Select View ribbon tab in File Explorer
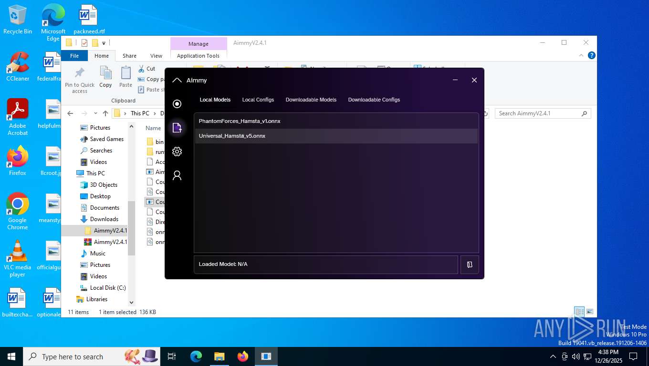 click(157, 56)
